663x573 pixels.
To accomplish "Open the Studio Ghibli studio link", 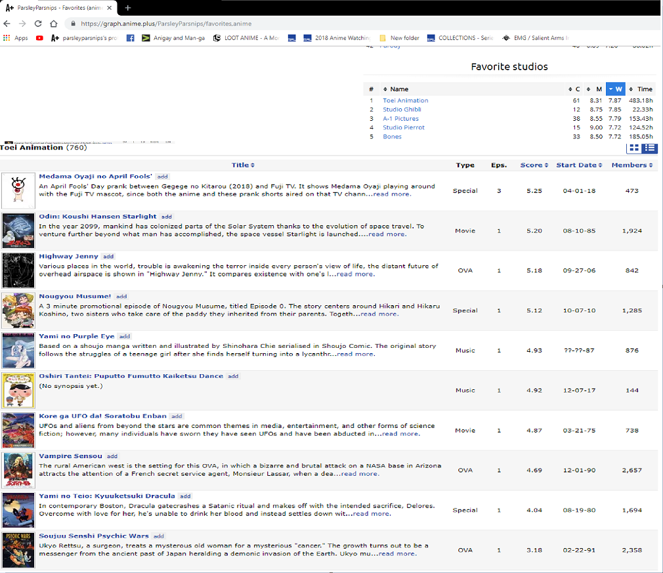I will [403, 110].
